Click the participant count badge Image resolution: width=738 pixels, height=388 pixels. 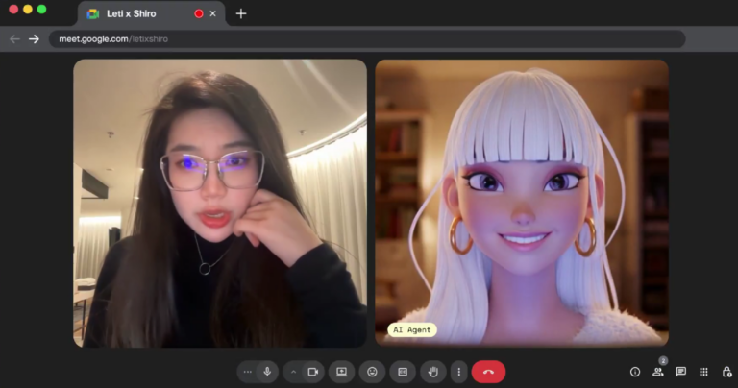point(663,361)
